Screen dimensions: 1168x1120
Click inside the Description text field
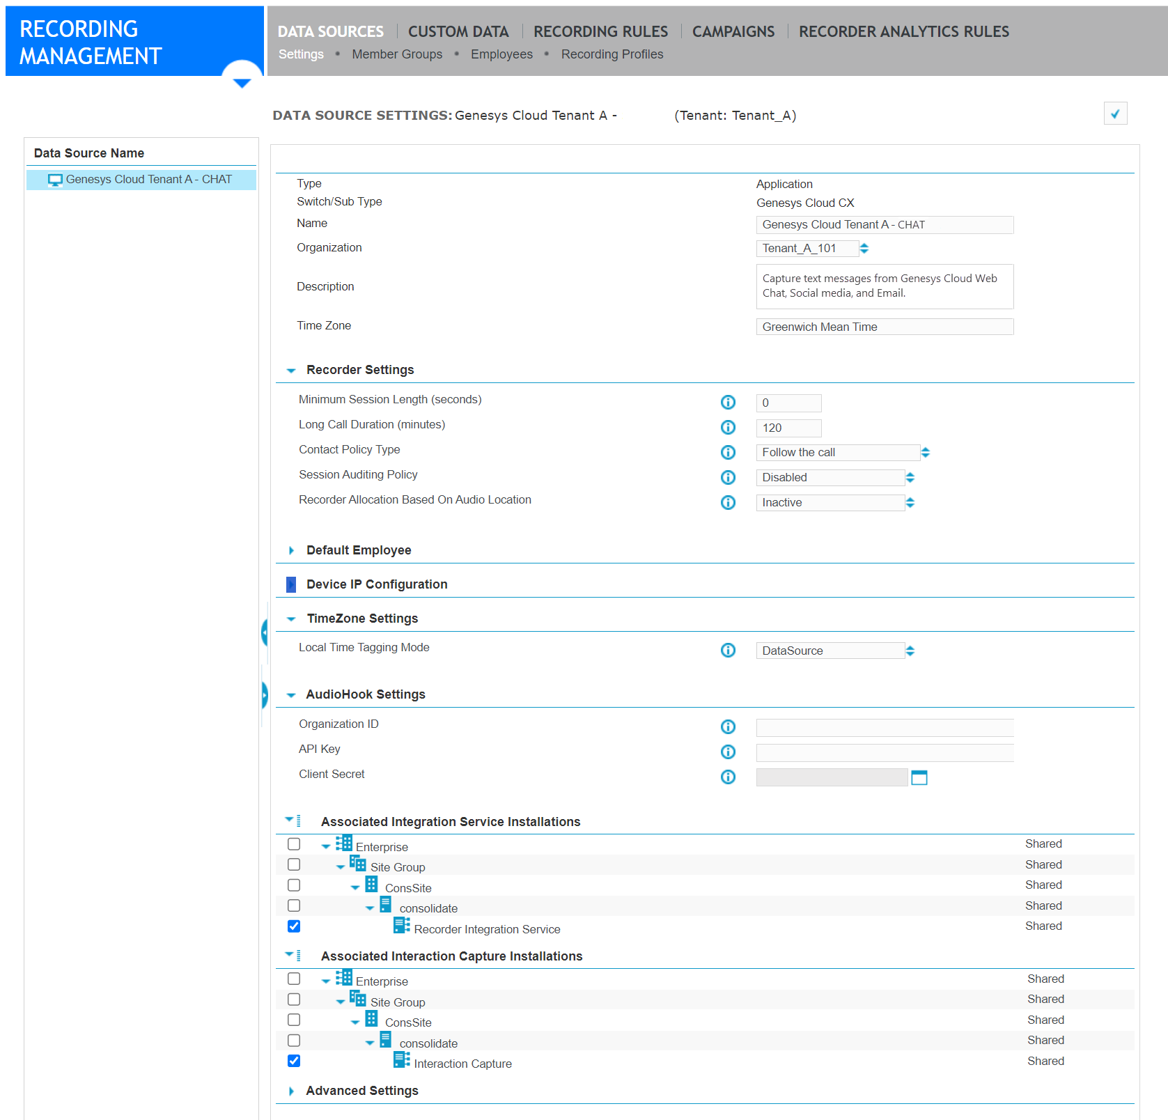(x=884, y=286)
